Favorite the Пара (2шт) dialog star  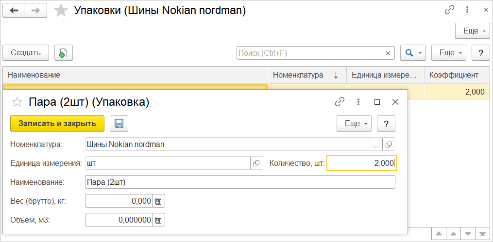pos(17,102)
